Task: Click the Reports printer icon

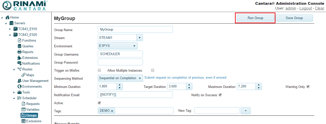Action: pyautogui.click(x=20, y=52)
